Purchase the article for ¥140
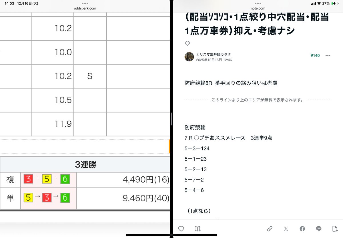 pyautogui.click(x=315, y=56)
